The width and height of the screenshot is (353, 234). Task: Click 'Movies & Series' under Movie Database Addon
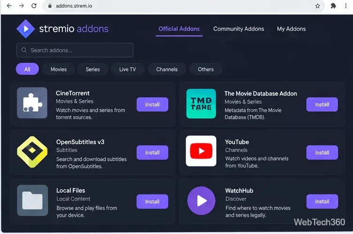[243, 102]
